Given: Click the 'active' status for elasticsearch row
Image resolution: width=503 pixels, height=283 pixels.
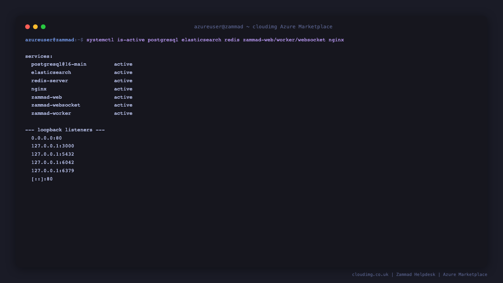Looking at the screenshot, I should (123, 73).
